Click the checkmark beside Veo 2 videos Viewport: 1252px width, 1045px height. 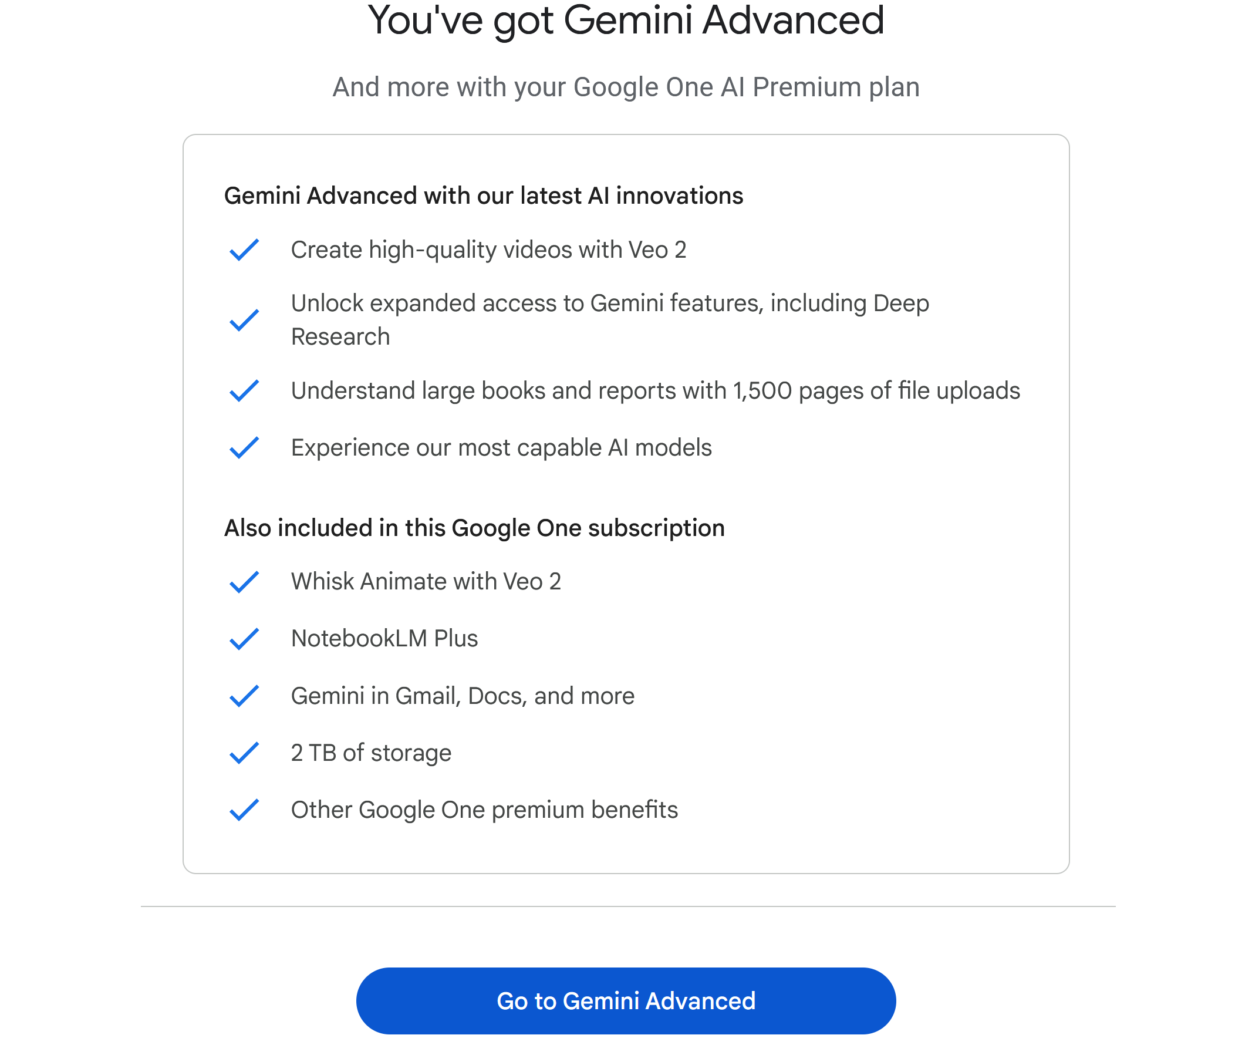pyautogui.click(x=244, y=251)
